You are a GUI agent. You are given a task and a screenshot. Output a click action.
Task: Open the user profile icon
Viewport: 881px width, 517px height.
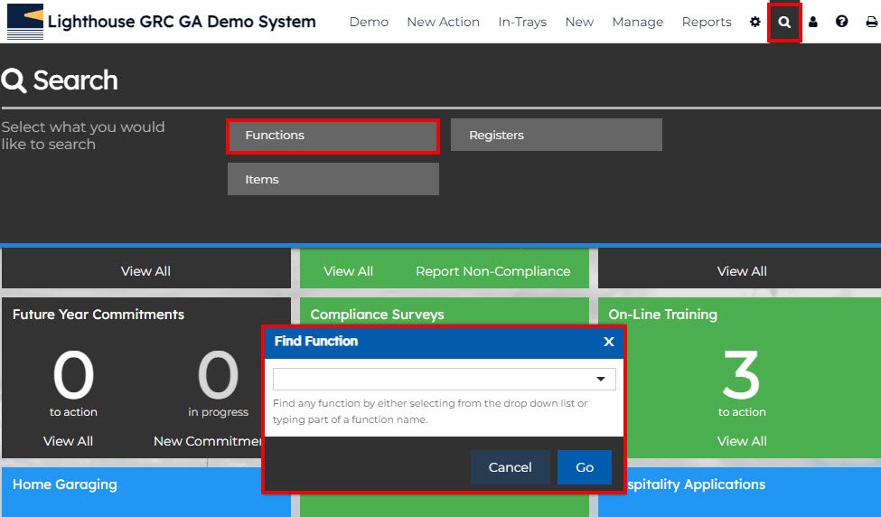[x=813, y=22]
